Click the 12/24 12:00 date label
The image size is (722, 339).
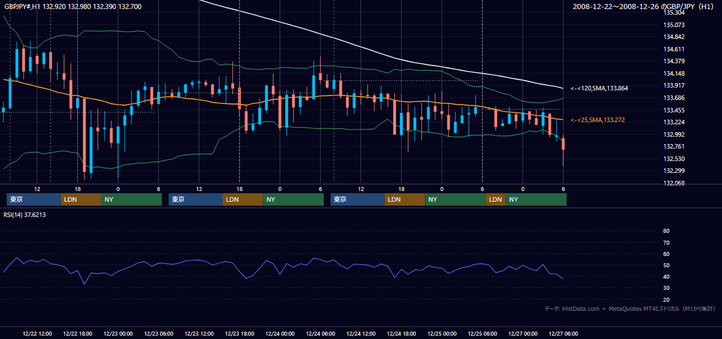pos(361,334)
